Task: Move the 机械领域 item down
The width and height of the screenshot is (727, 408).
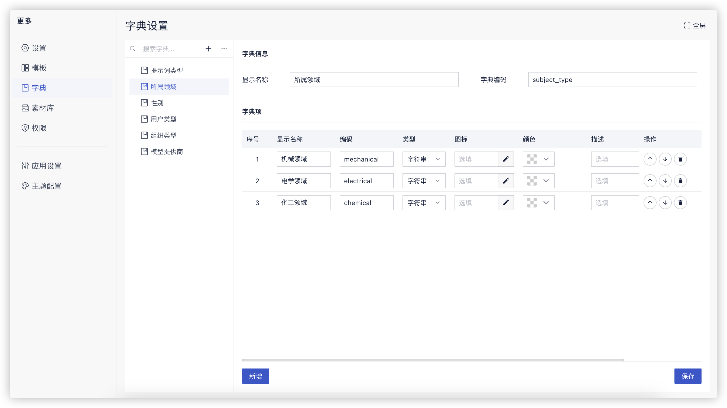Action: tap(665, 159)
